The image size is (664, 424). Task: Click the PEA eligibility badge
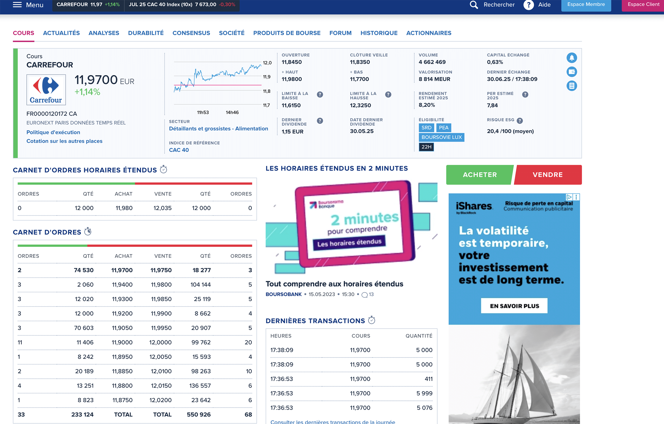click(x=443, y=128)
